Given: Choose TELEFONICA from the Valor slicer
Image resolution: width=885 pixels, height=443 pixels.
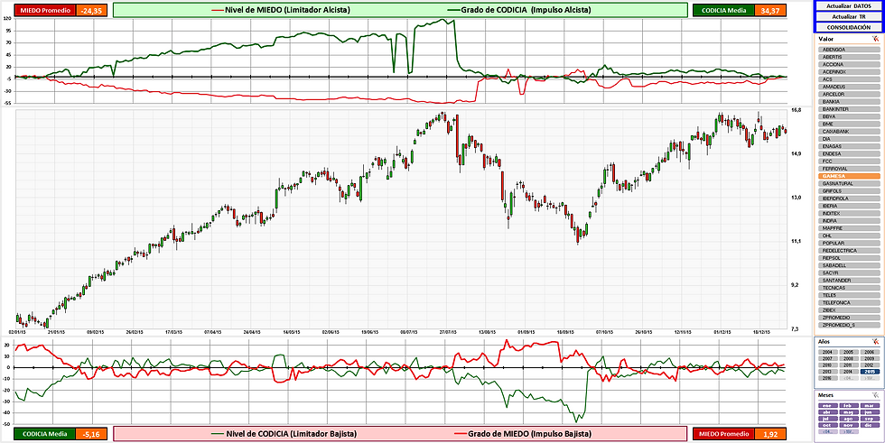Looking at the screenshot, I should [x=849, y=302].
